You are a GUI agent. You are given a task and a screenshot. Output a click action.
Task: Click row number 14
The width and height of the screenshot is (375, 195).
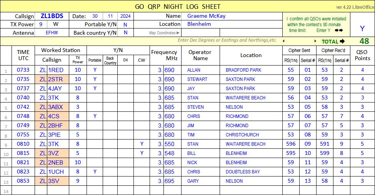tap(6, 192)
